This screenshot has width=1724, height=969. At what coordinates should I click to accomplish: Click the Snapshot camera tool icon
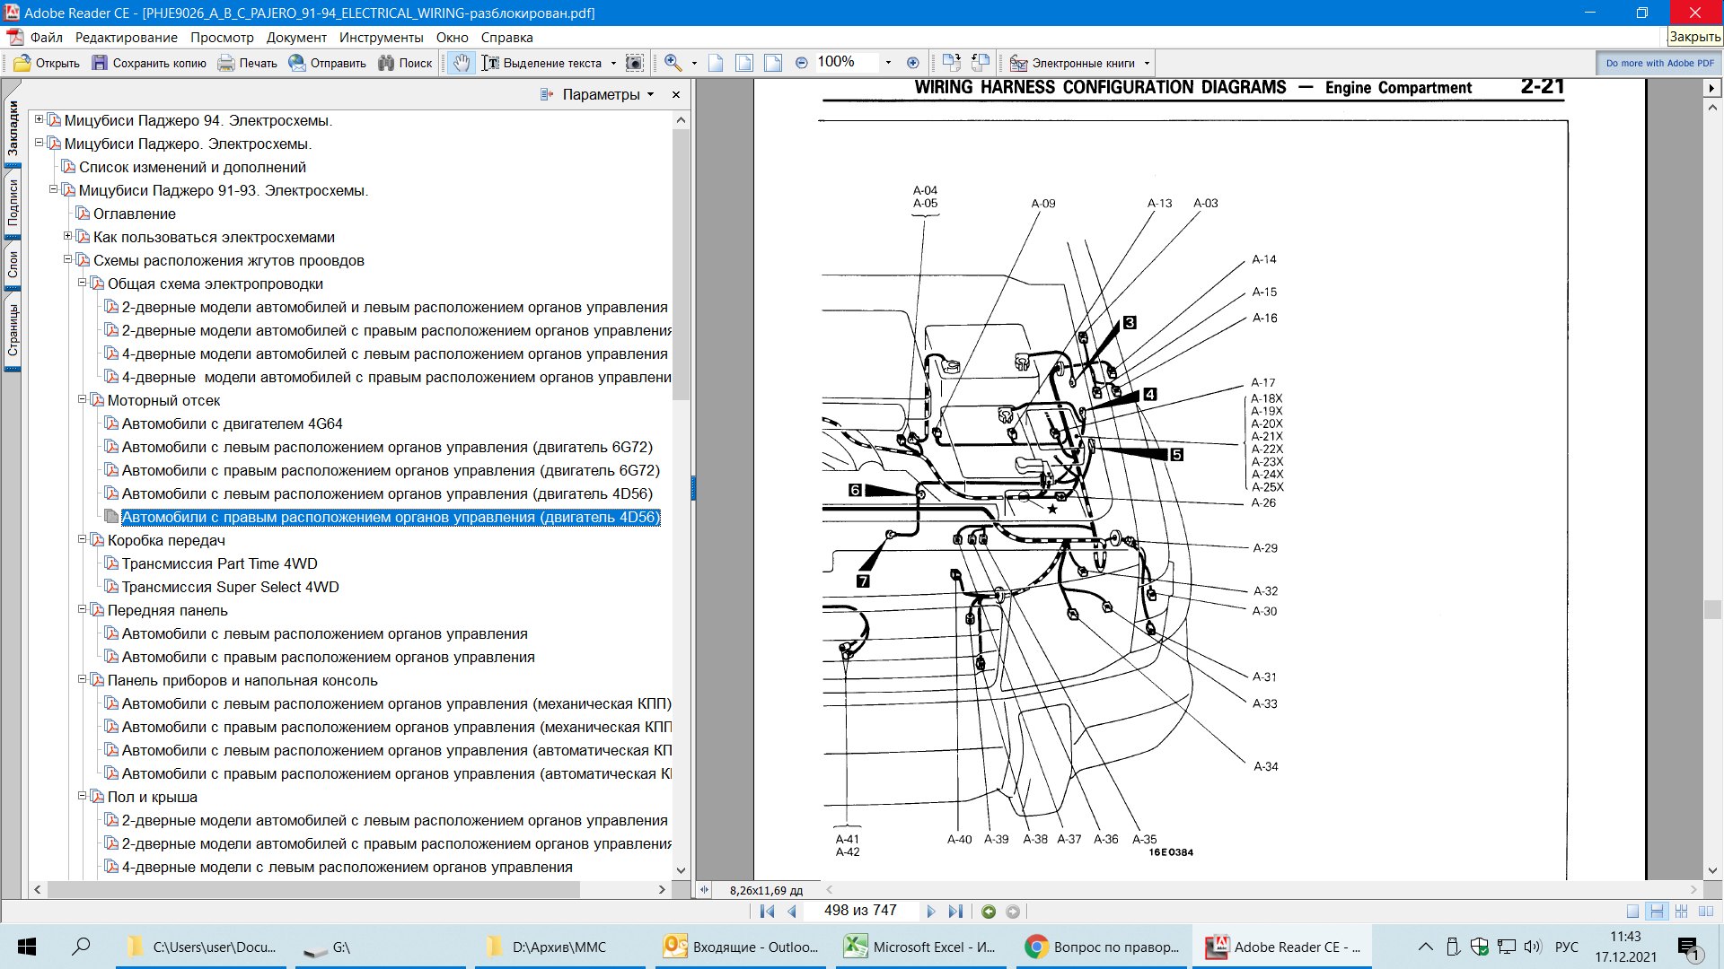[634, 63]
